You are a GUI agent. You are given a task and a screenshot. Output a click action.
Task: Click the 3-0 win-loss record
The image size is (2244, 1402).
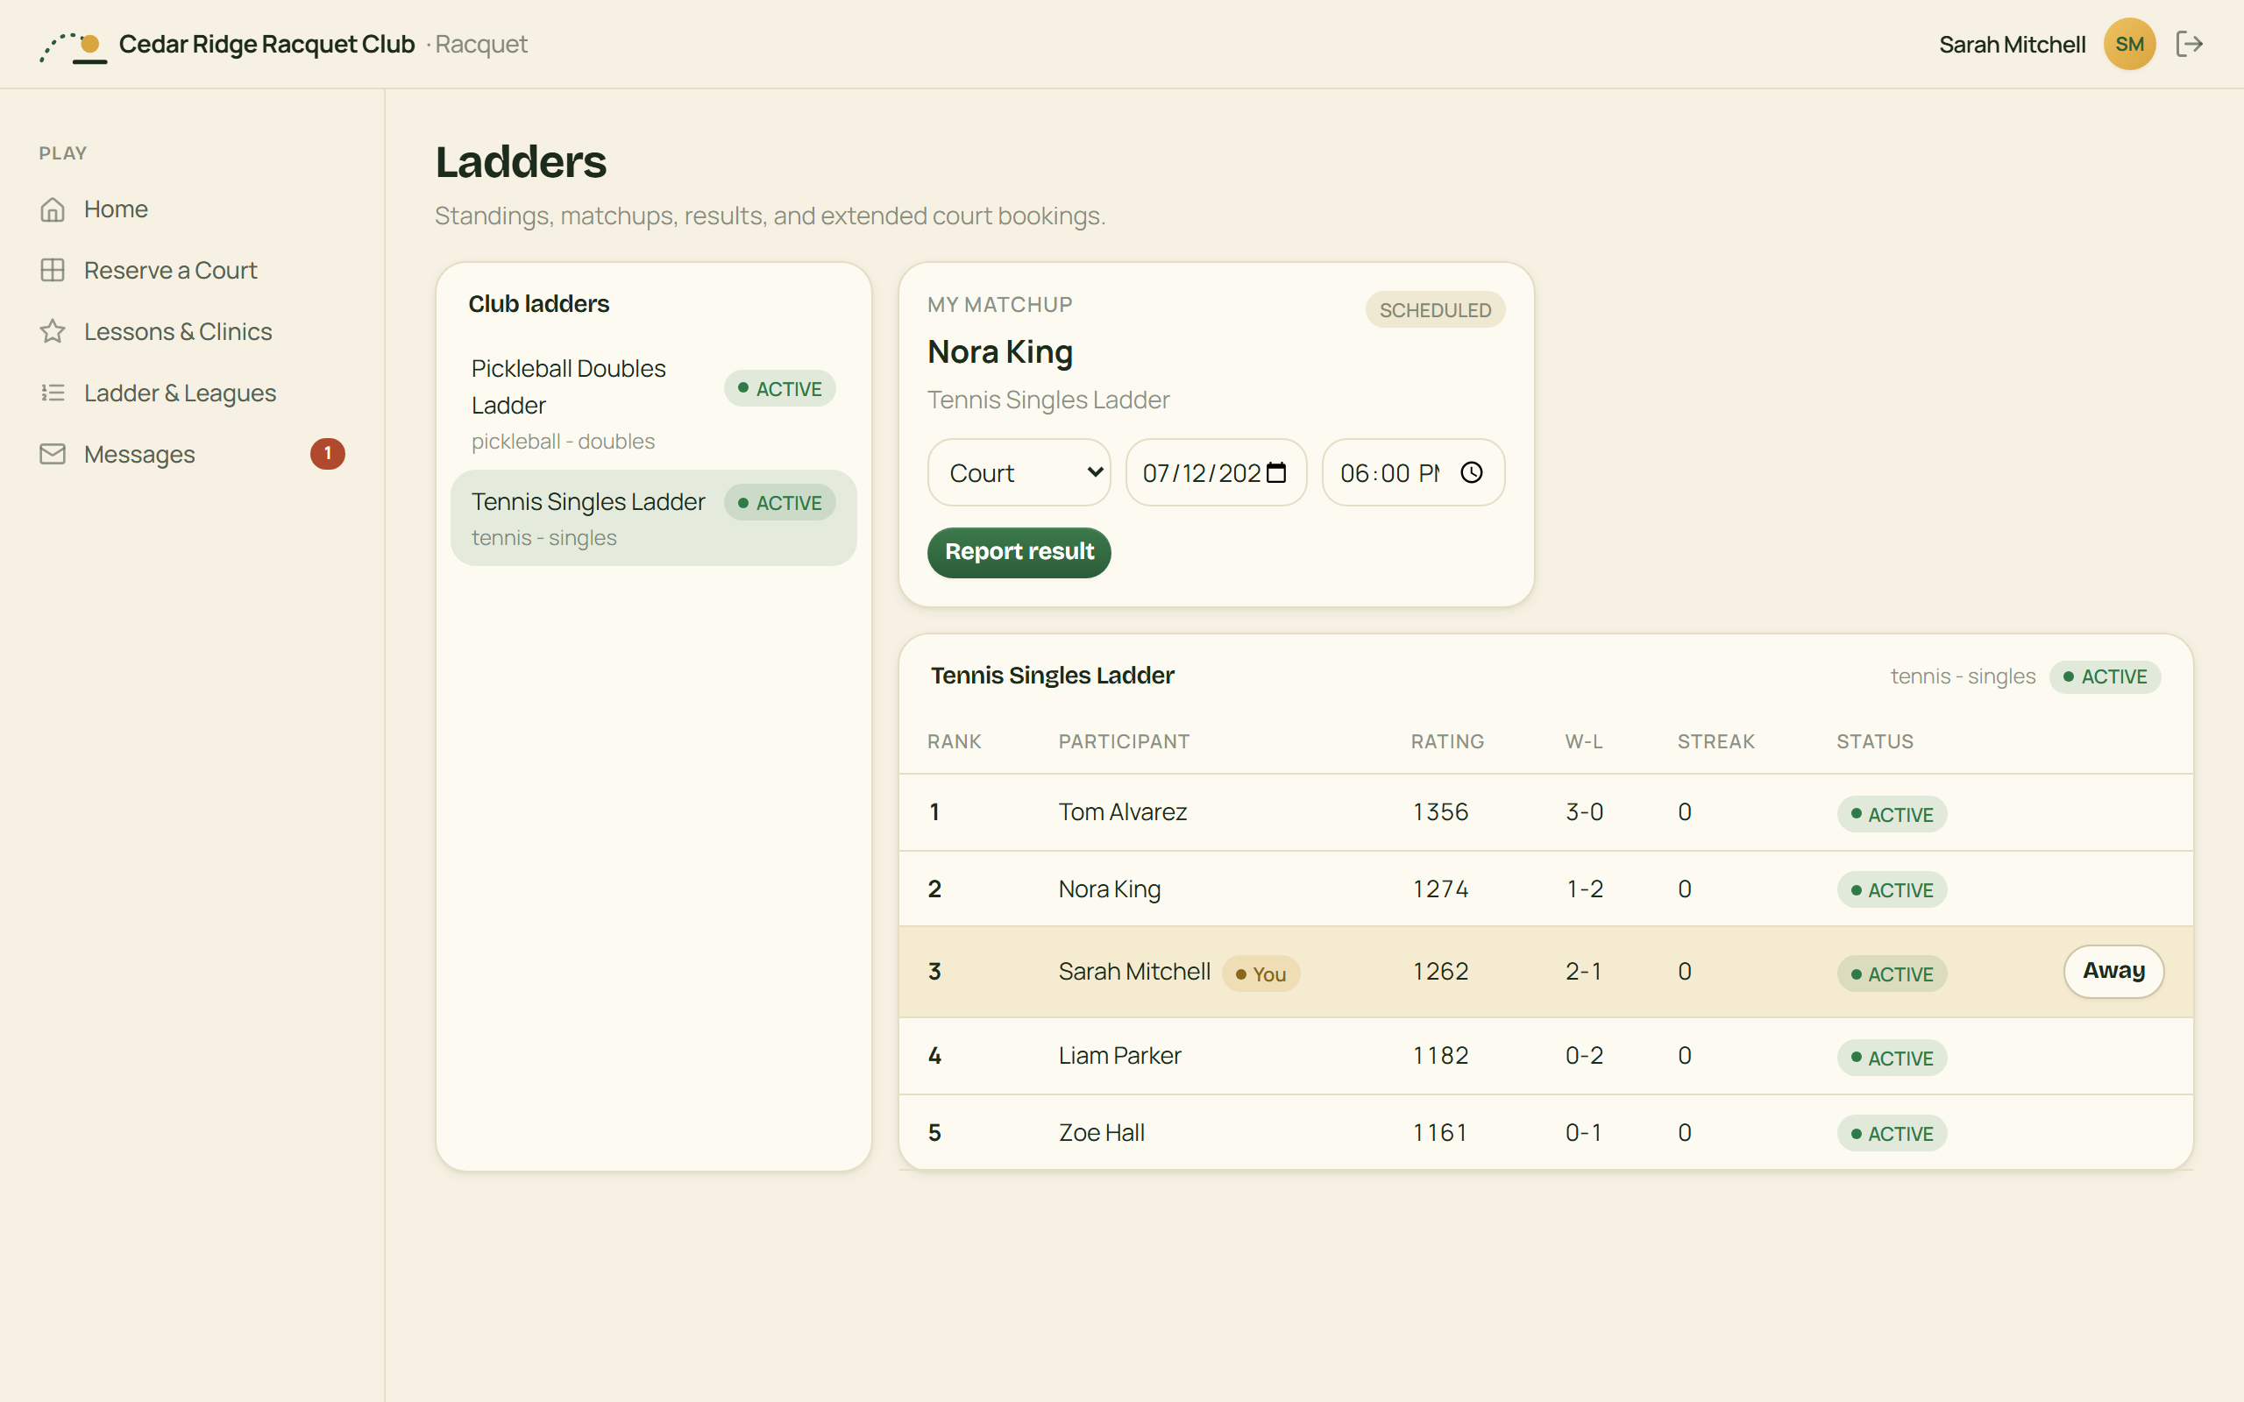pos(1584,811)
